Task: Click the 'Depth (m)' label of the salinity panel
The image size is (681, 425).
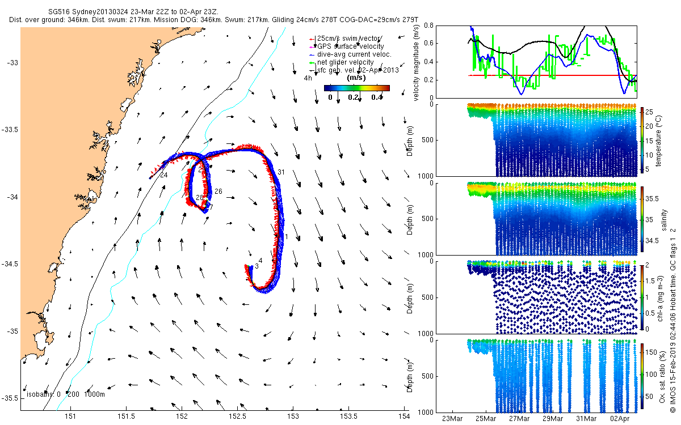Action: pyautogui.click(x=409, y=220)
